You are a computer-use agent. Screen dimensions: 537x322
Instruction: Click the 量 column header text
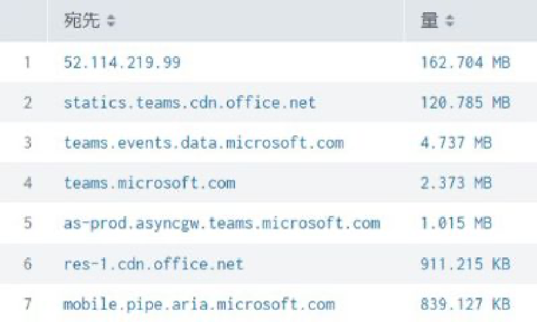pos(430,21)
